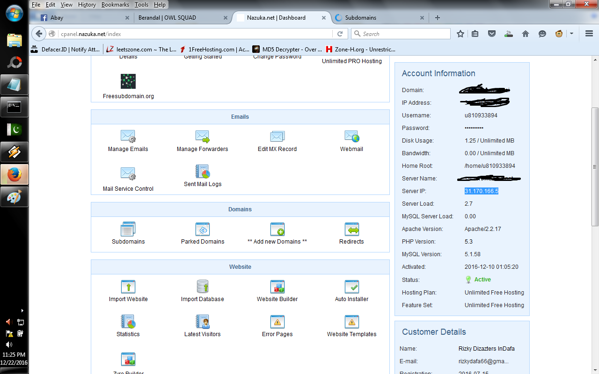View Sent Mail Logs
Viewport: 599px width, 374px height.
[203, 176]
